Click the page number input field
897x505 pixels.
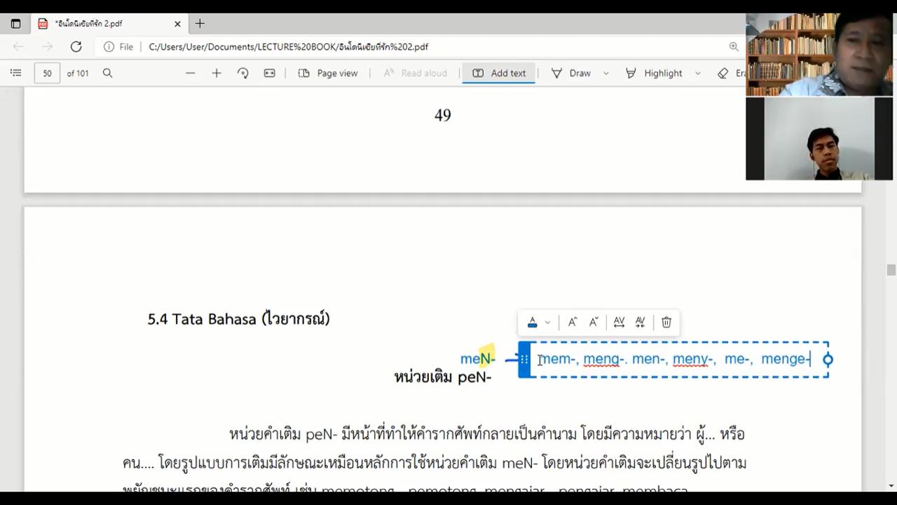click(x=47, y=73)
